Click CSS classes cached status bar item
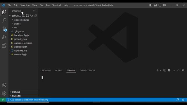The height and width of the screenshot is (105, 187). 28,100
